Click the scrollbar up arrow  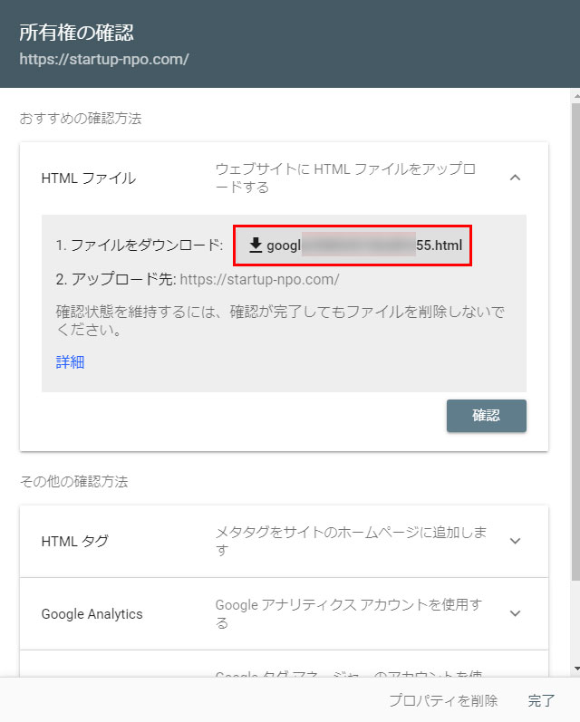[x=574, y=95]
